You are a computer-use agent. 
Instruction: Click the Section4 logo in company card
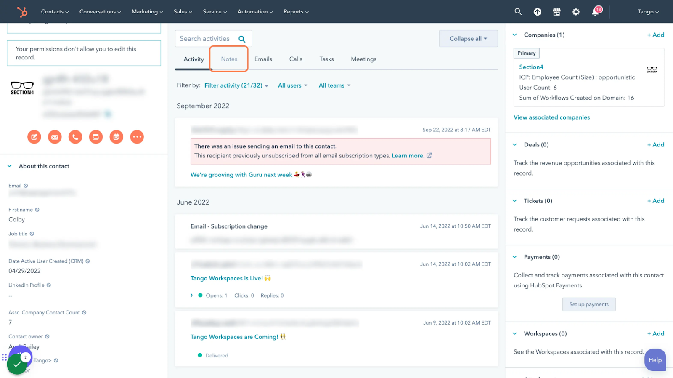(652, 69)
